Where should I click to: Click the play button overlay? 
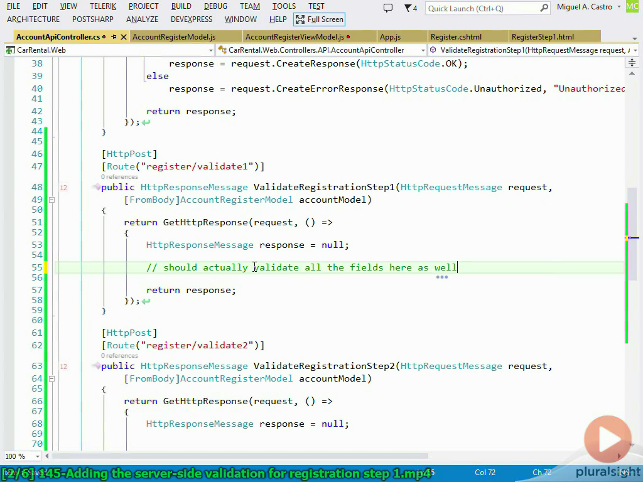(x=608, y=439)
